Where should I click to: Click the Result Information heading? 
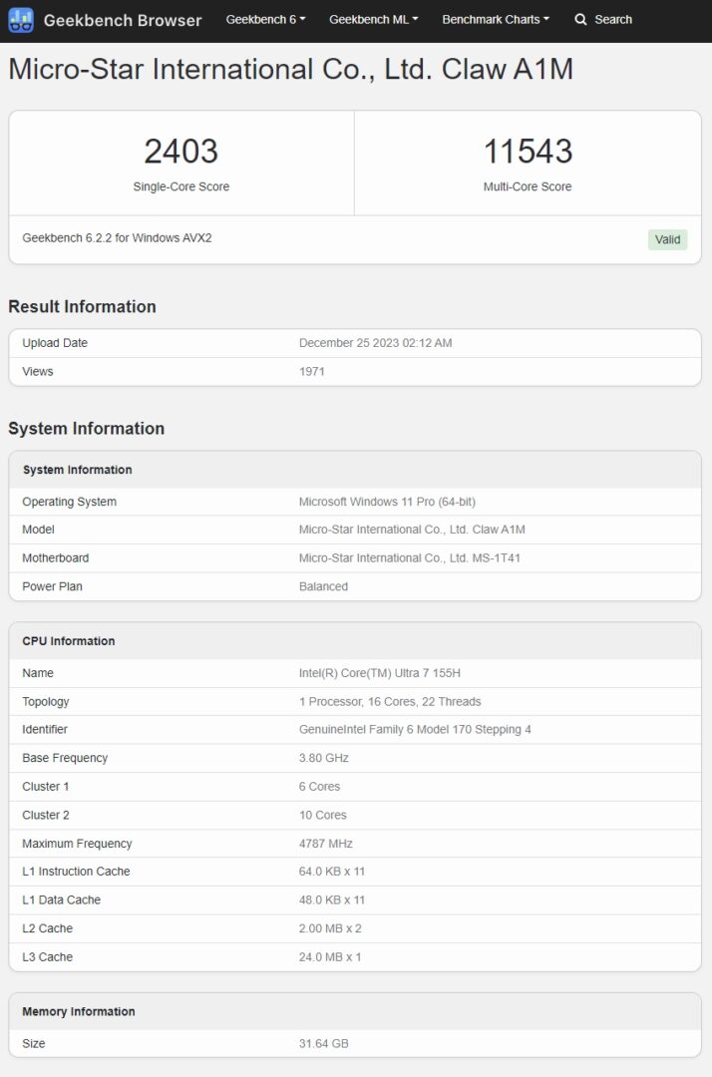(82, 306)
